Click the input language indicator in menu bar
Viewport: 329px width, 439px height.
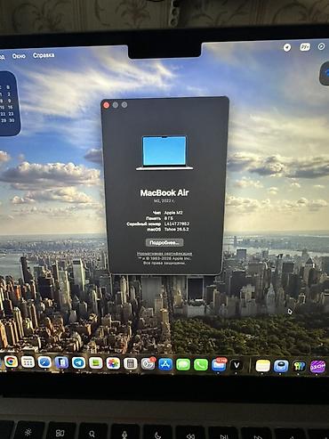tap(305, 47)
